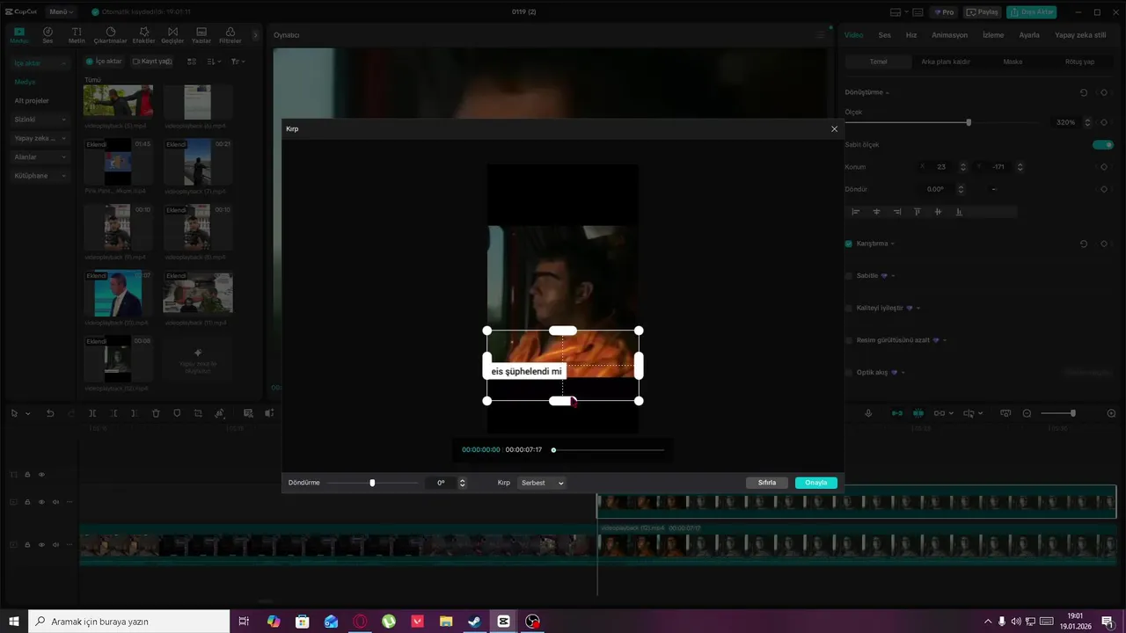Screen dimensions: 1126x633
Task: Toggle visibility eye of top track
Action: (x=41, y=475)
